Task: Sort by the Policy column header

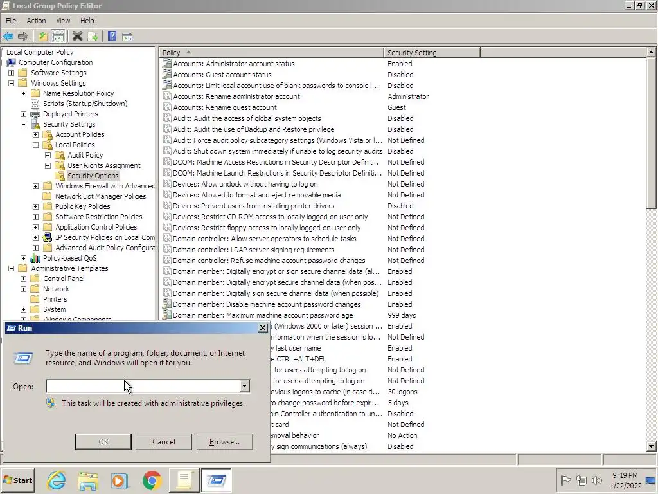Action: pyautogui.click(x=272, y=53)
